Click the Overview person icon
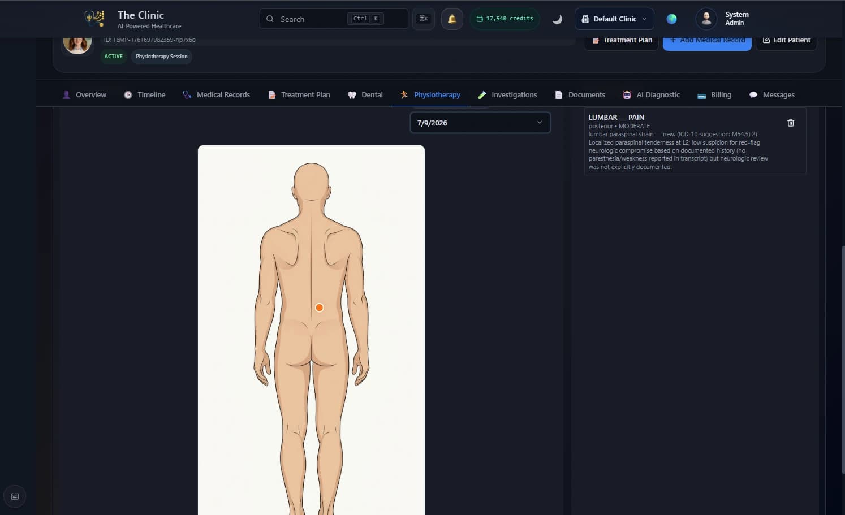The width and height of the screenshot is (845, 515). (x=66, y=95)
